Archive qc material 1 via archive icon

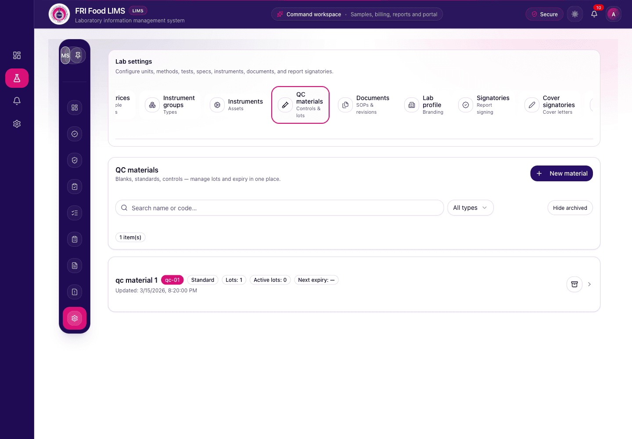click(575, 284)
